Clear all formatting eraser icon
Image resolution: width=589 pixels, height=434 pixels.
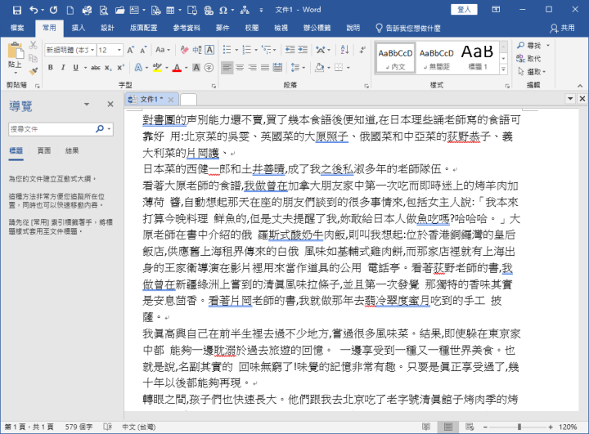[x=184, y=50]
